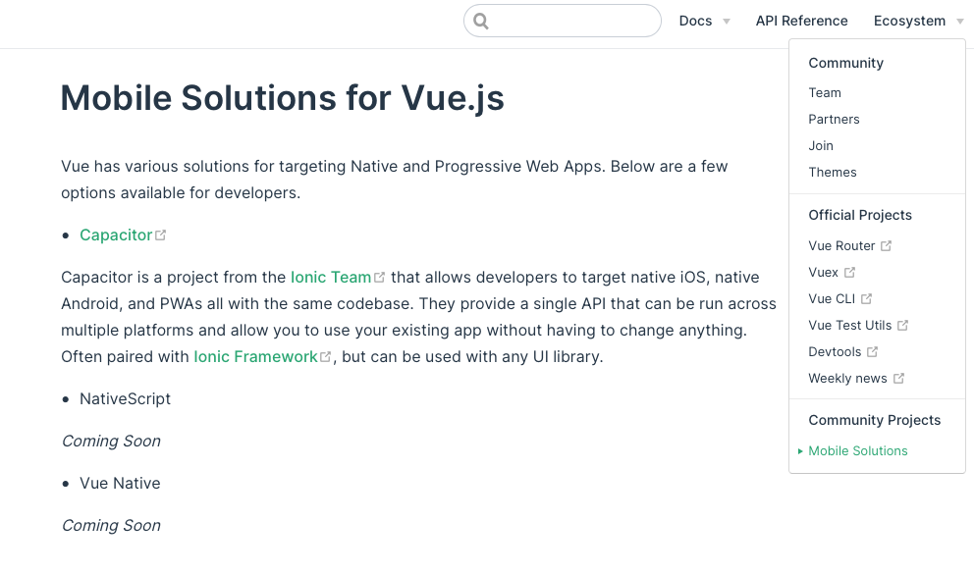Click the NativeScript list item
Viewport: 974px width, 574px height.
pyautogui.click(x=125, y=399)
